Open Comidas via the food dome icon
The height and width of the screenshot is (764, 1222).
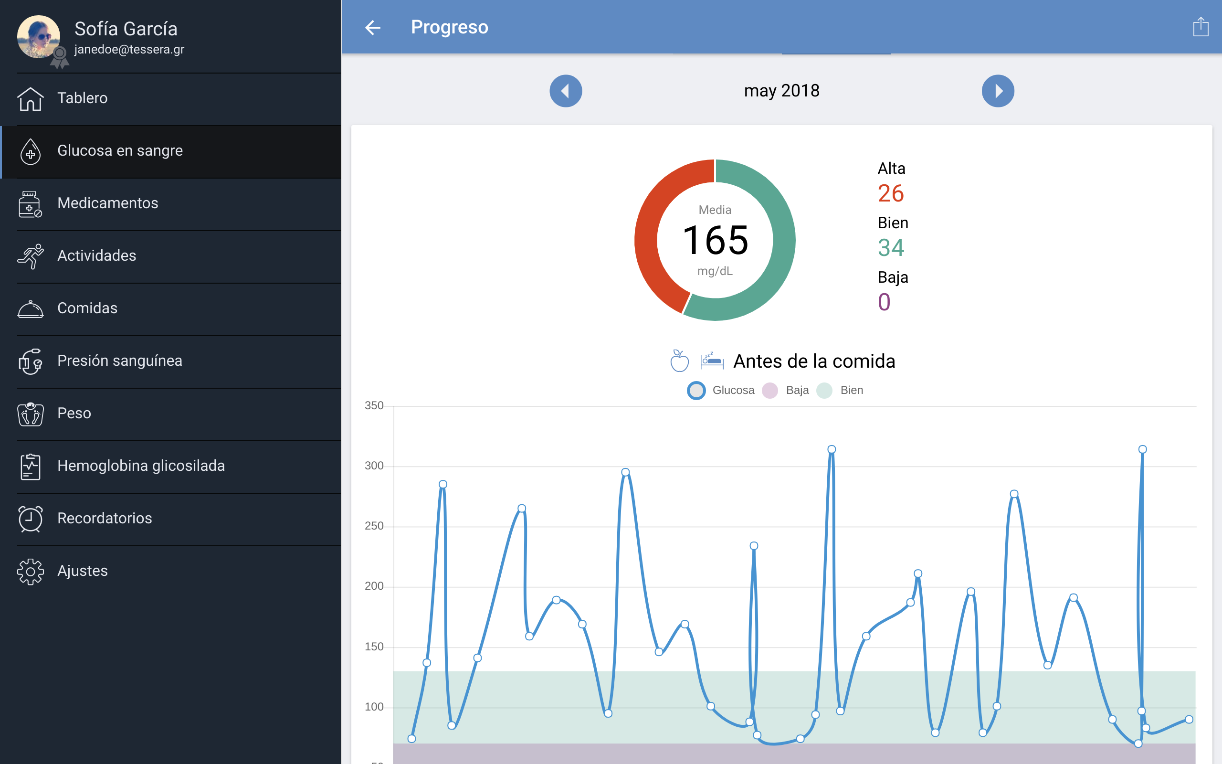click(x=30, y=309)
